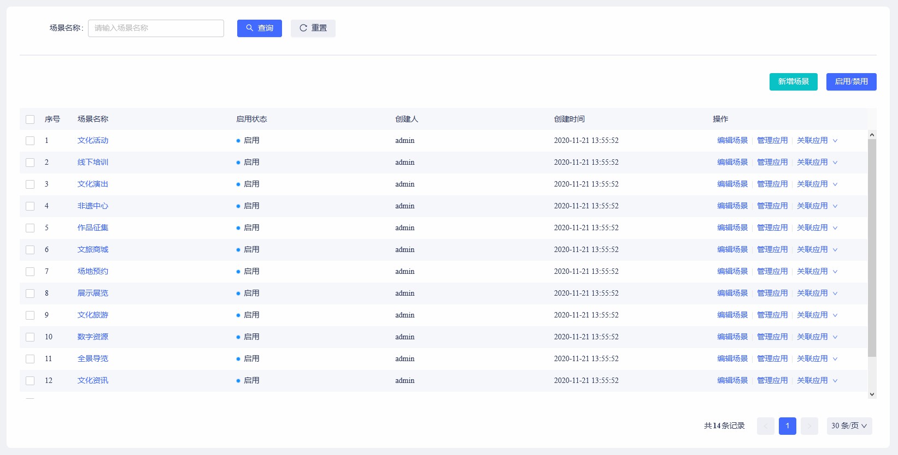Screen dimensions: 898x455
Task: Open the 非遗中心 scene name link
Action: (x=93, y=206)
